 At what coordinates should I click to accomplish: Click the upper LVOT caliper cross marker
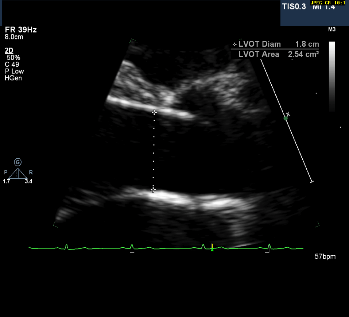point(154,112)
